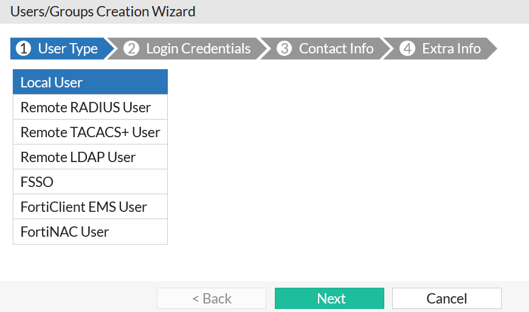Cancel the creation wizard
Screen dimensions: 529x312
coord(446,299)
